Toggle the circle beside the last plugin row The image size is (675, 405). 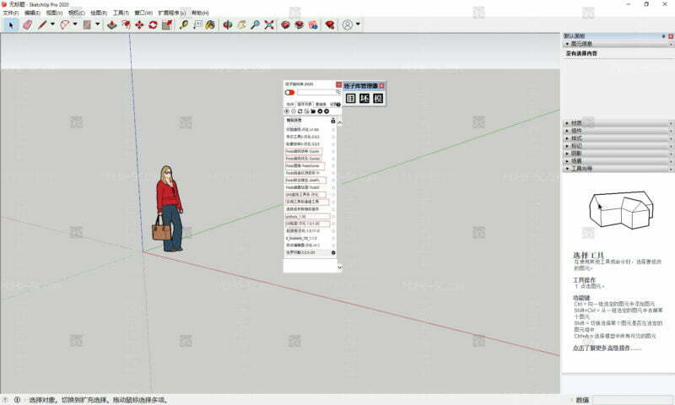click(x=333, y=252)
